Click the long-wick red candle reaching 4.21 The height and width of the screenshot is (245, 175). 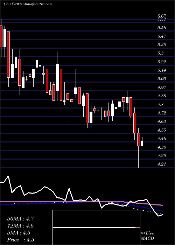point(139,147)
